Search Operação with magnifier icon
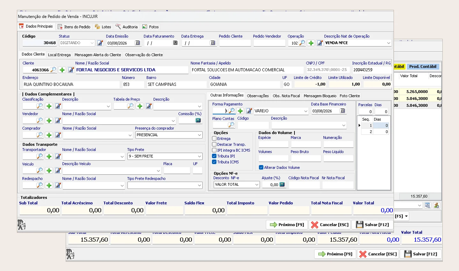 click(x=302, y=43)
